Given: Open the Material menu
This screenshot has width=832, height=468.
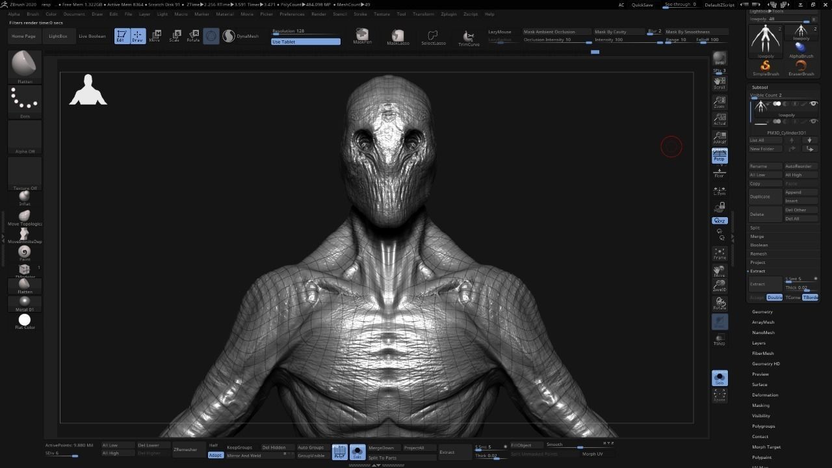Looking at the screenshot, I should point(225,14).
